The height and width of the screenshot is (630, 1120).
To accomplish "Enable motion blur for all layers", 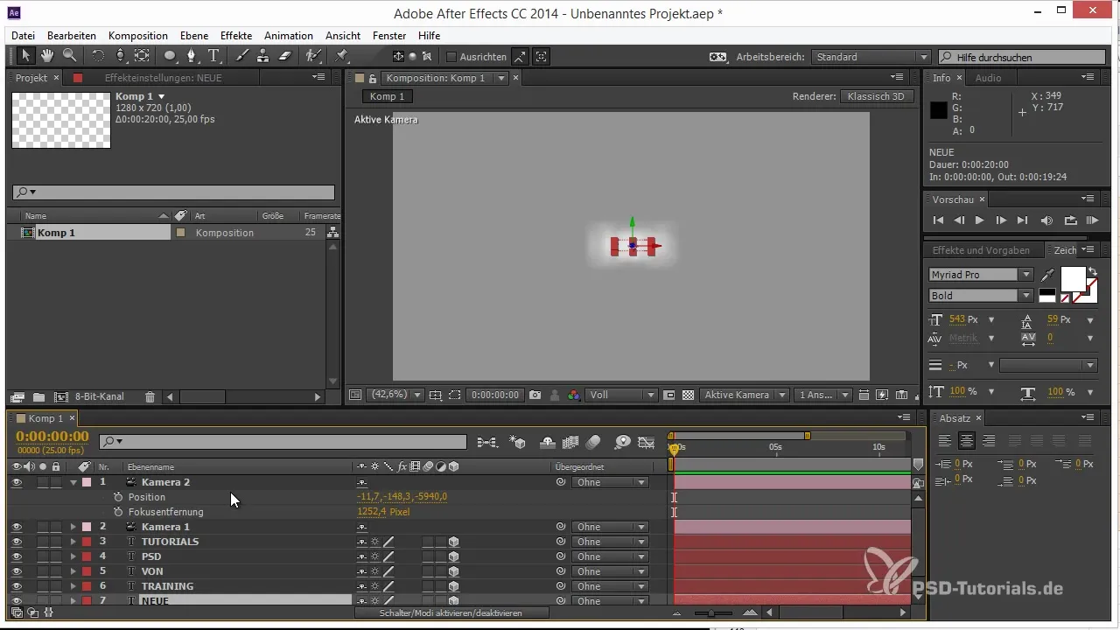I will point(593,443).
